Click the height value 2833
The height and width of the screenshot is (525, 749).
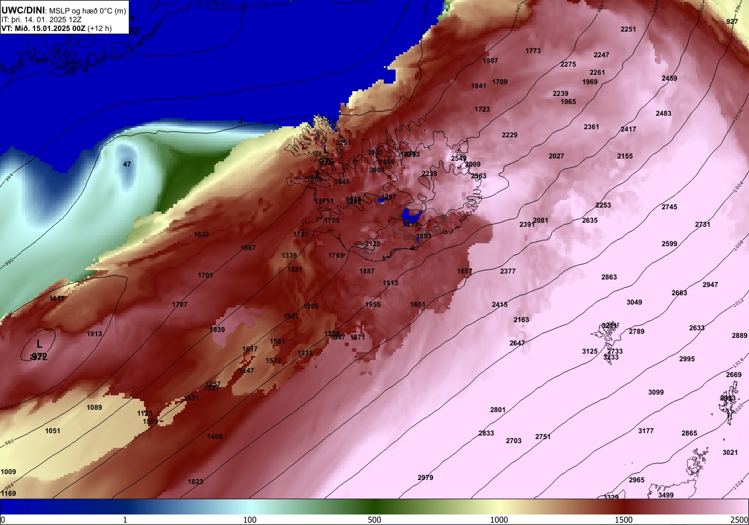(x=486, y=433)
